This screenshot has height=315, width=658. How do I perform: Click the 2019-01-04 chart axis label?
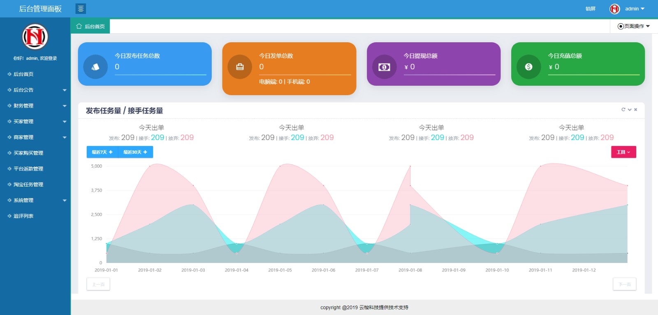[236, 270]
